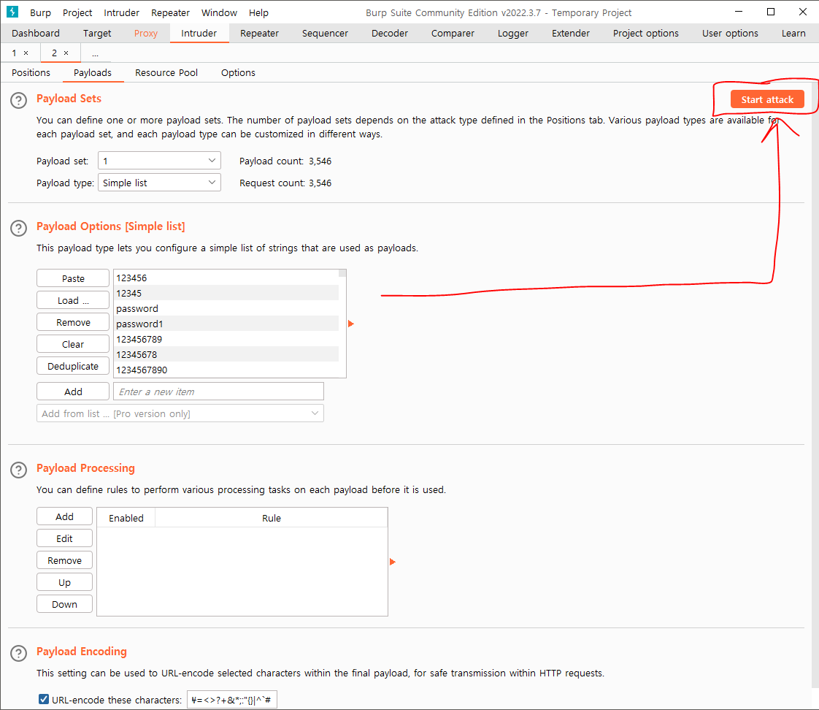
Task: Click the Rule column header
Action: (271, 518)
